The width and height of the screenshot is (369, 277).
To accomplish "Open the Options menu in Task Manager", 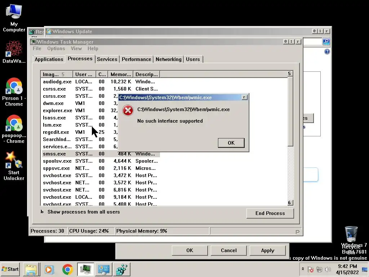I will point(56,49).
